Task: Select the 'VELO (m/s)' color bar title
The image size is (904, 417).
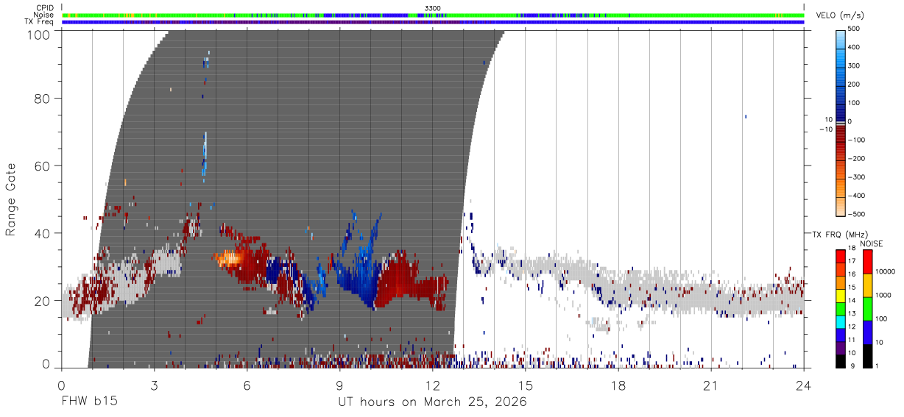Action: (838, 16)
